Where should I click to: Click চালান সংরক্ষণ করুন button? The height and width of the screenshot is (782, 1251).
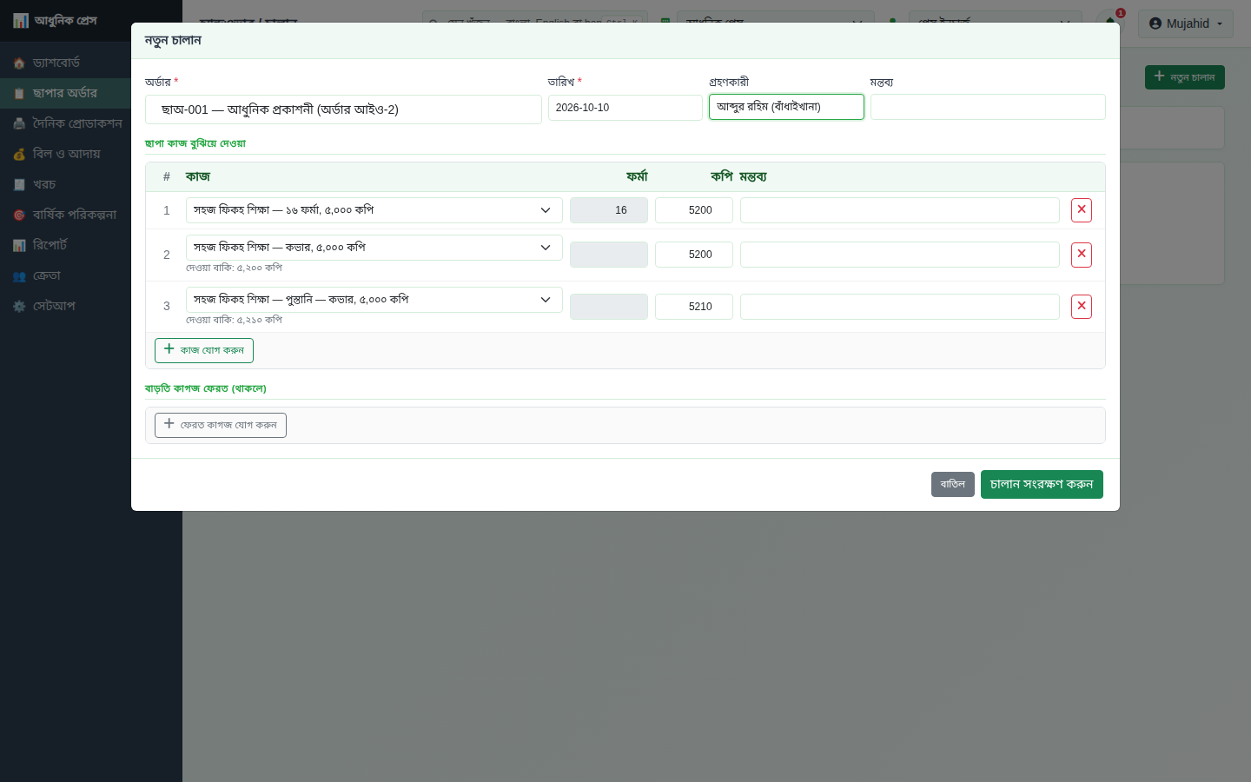1042,485
